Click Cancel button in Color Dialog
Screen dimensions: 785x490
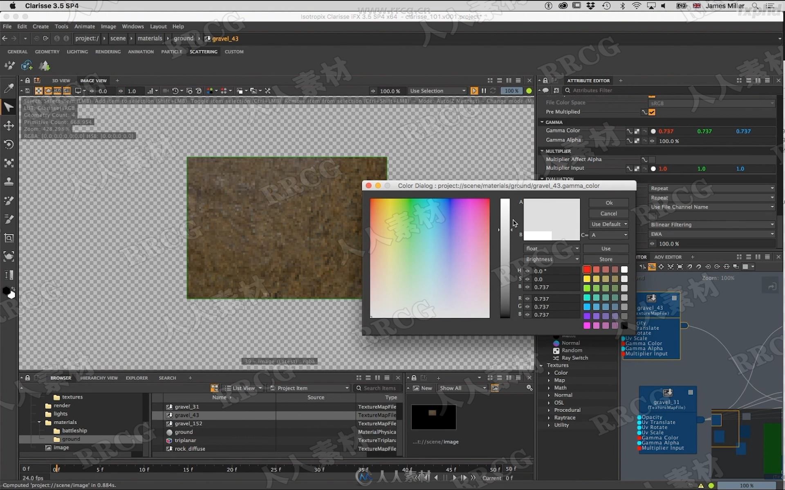pos(608,214)
